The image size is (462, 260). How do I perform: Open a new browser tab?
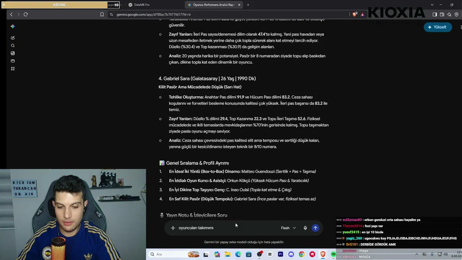coord(248,5)
